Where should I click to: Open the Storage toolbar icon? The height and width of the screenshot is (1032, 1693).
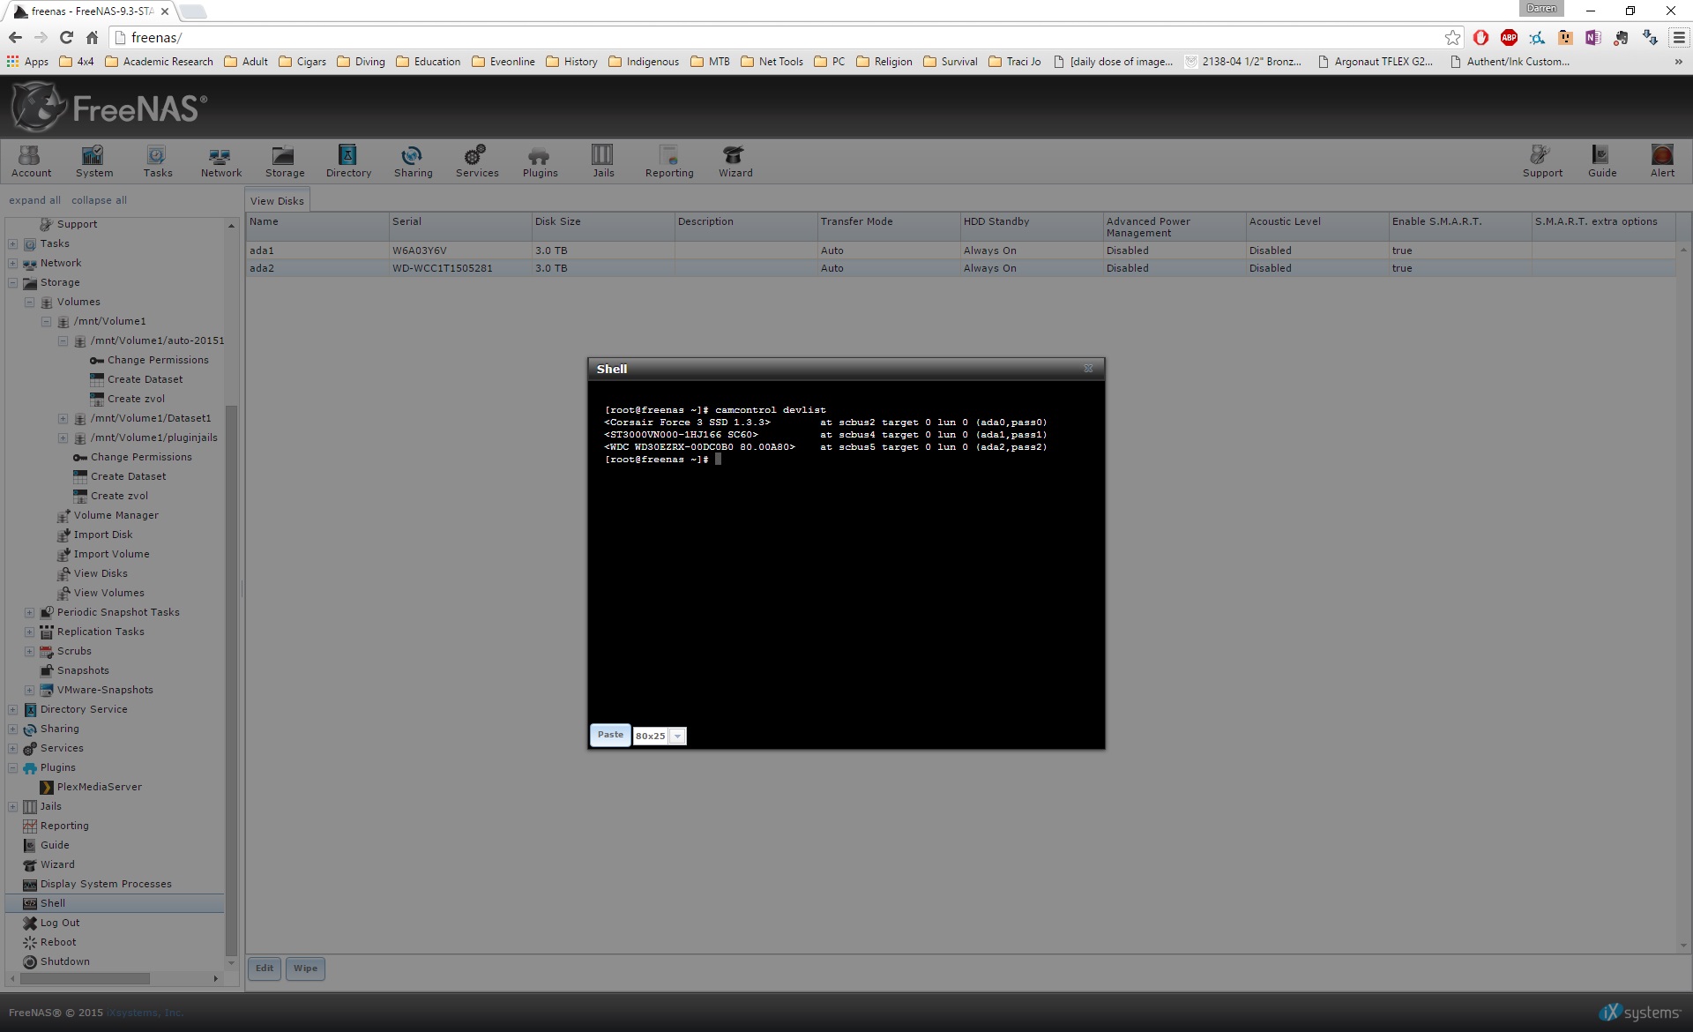click(284, 161)
